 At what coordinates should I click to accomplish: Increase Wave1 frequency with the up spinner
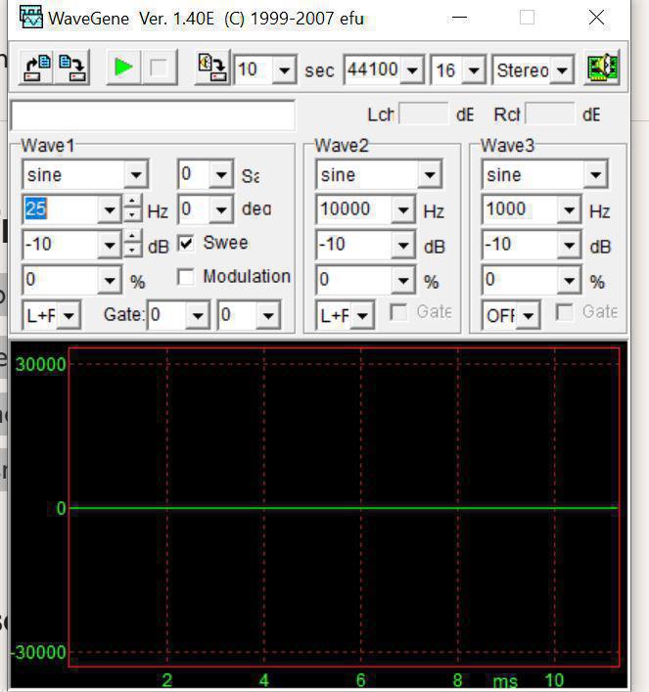point(133,203)
